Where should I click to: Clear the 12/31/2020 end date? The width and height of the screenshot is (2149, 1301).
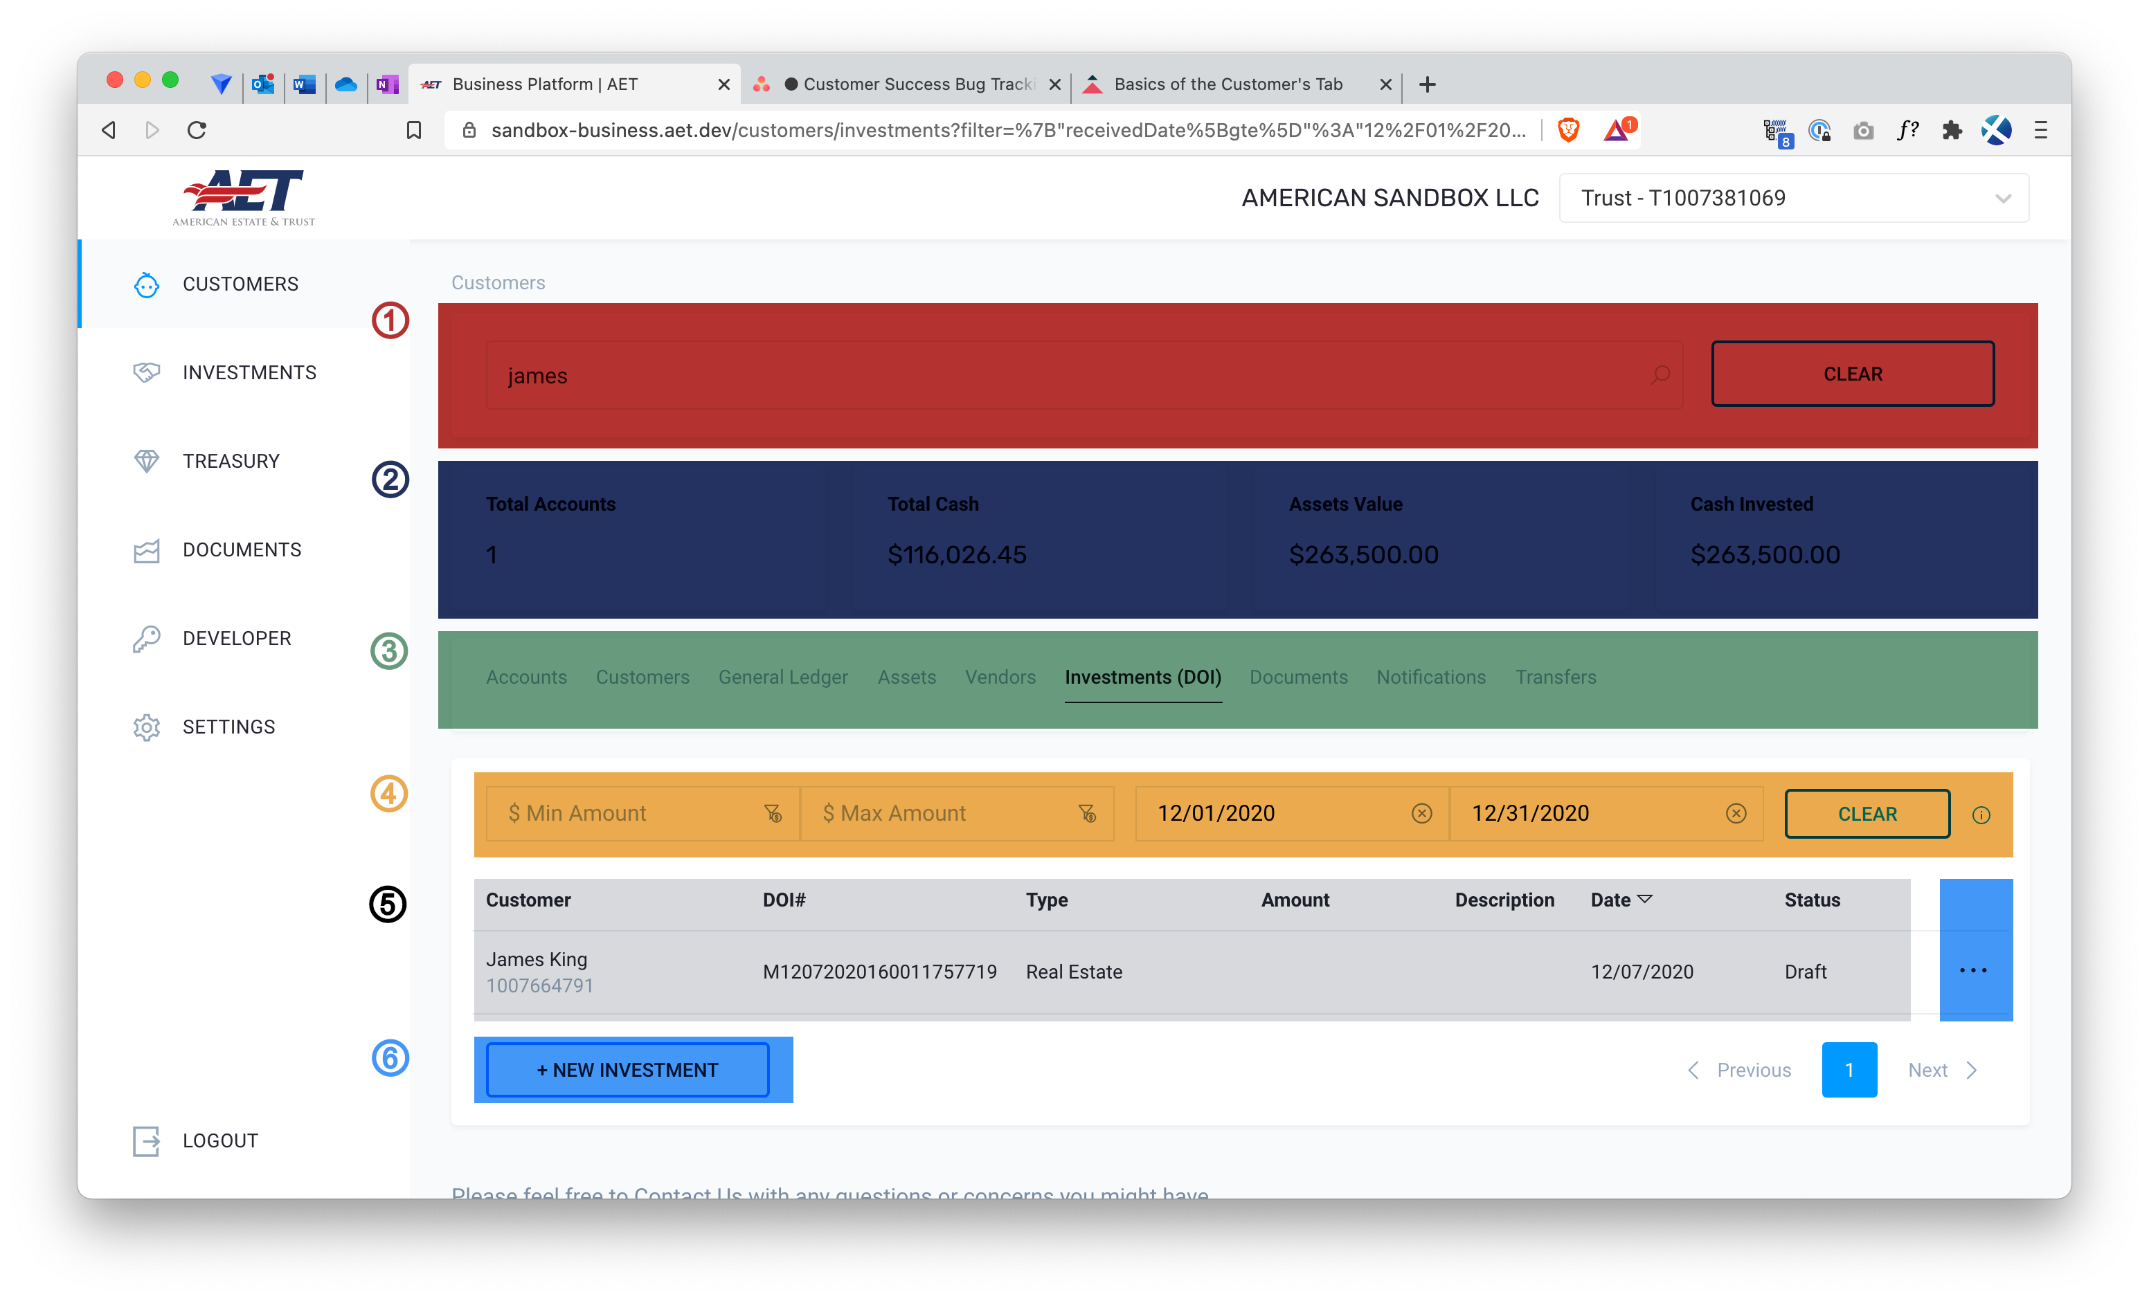click(x=1736, y=814)
